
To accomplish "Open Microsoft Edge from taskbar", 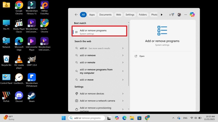I will [x=124, y=118].
